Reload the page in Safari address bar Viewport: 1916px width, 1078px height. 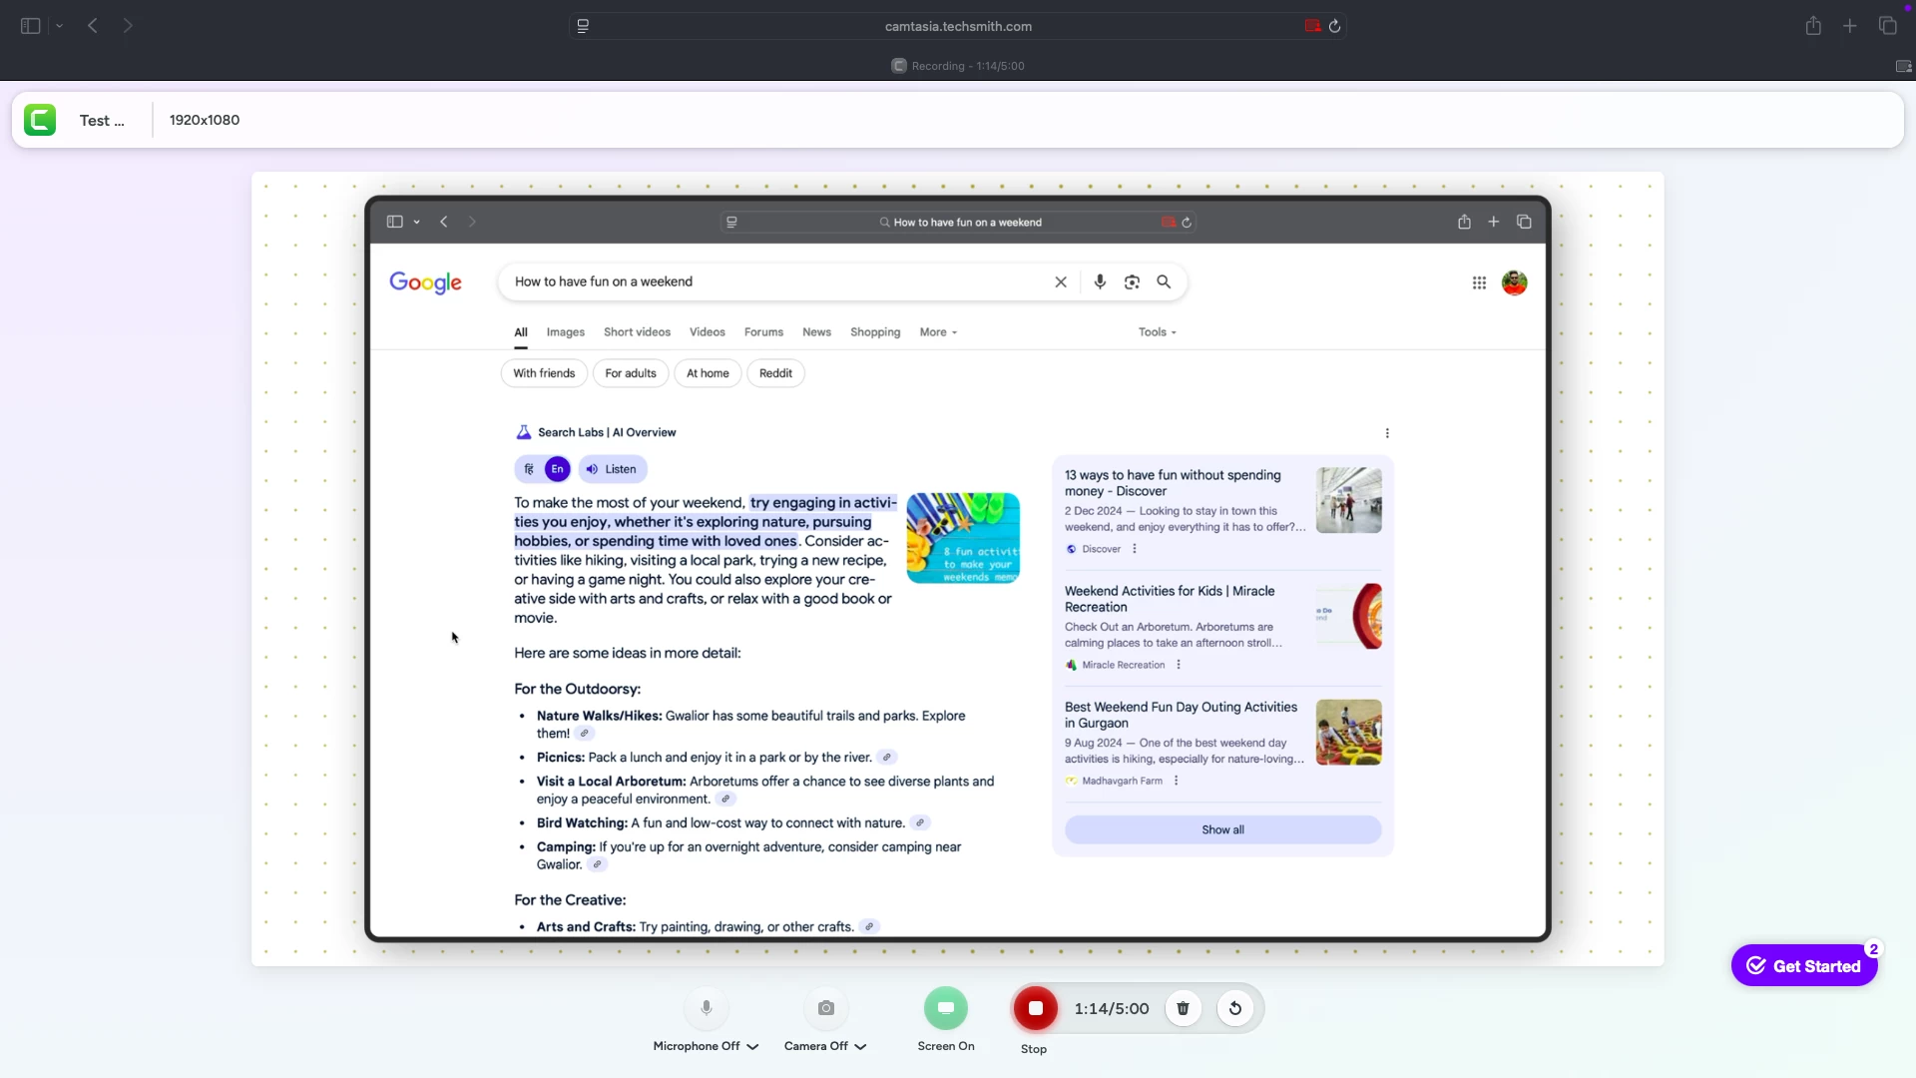point(1334,26)
